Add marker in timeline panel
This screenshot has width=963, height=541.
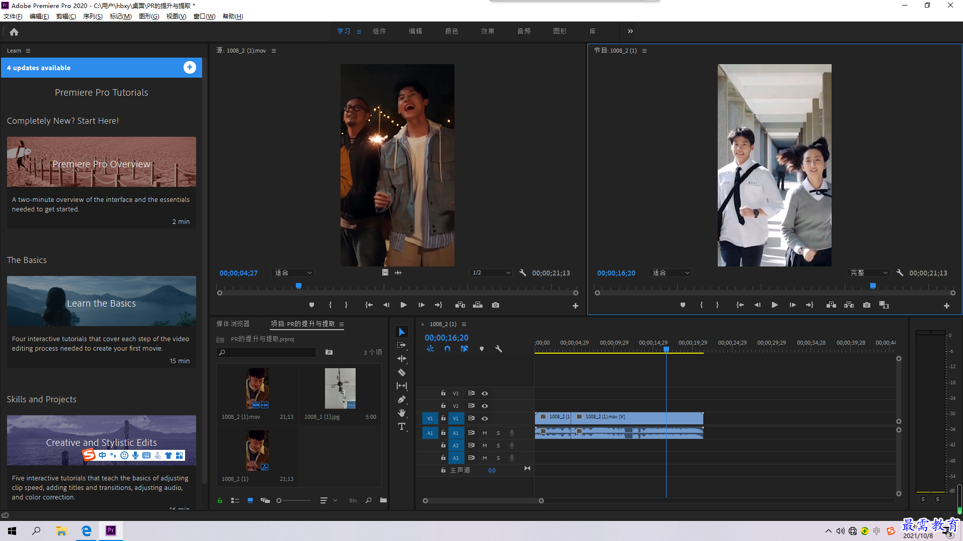(481, 349)
